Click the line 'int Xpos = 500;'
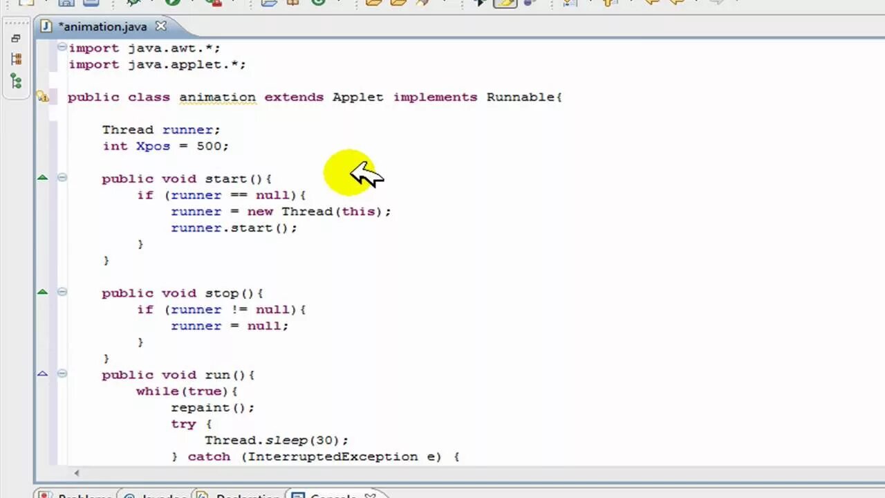Viewport: 885px width, 498px height. [165, 146]
